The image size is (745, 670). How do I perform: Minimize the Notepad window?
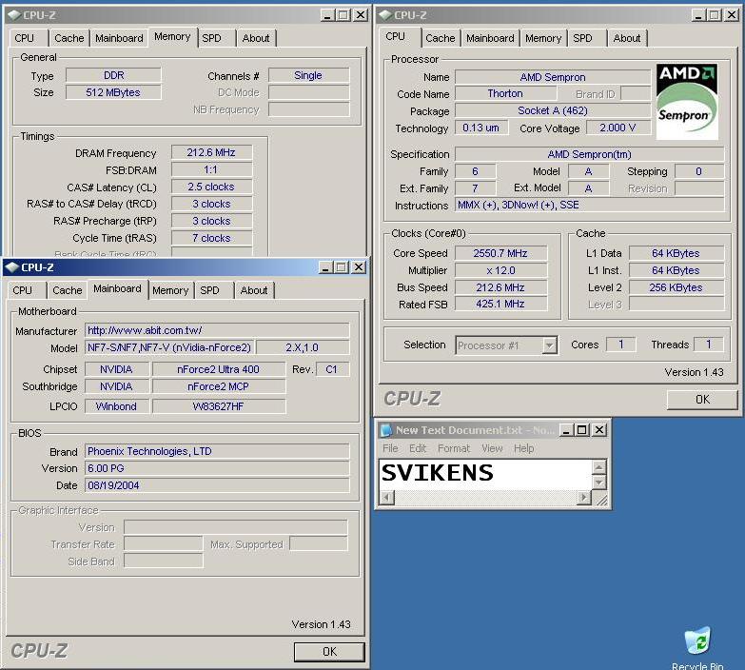[x=565, y=430]
